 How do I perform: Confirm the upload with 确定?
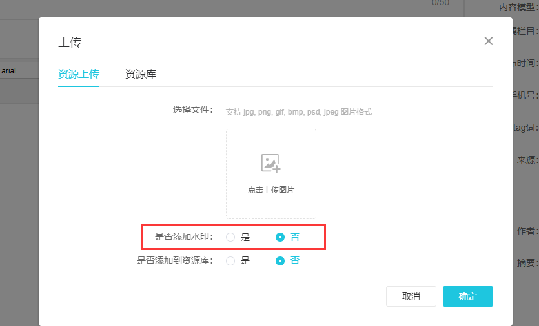tap(467, 296)
